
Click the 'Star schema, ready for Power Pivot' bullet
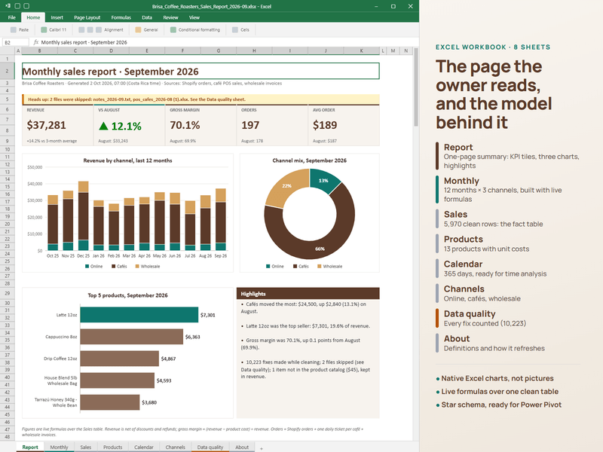point(499,405)
